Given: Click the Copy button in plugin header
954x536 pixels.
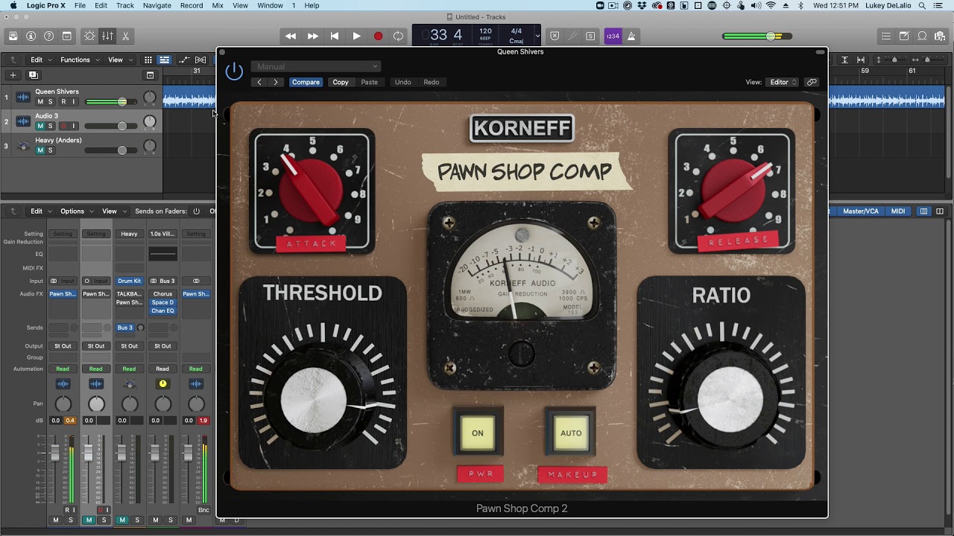Looking at the screenshot, I should [341, 82].
